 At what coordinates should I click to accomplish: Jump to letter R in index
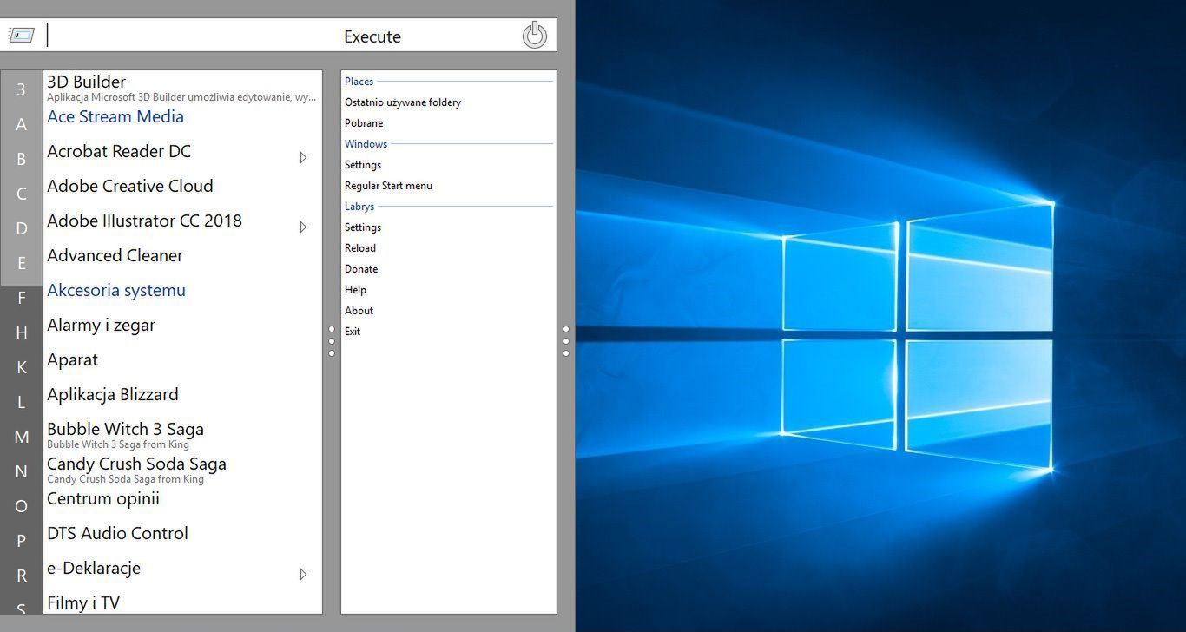tap(21, 576)
